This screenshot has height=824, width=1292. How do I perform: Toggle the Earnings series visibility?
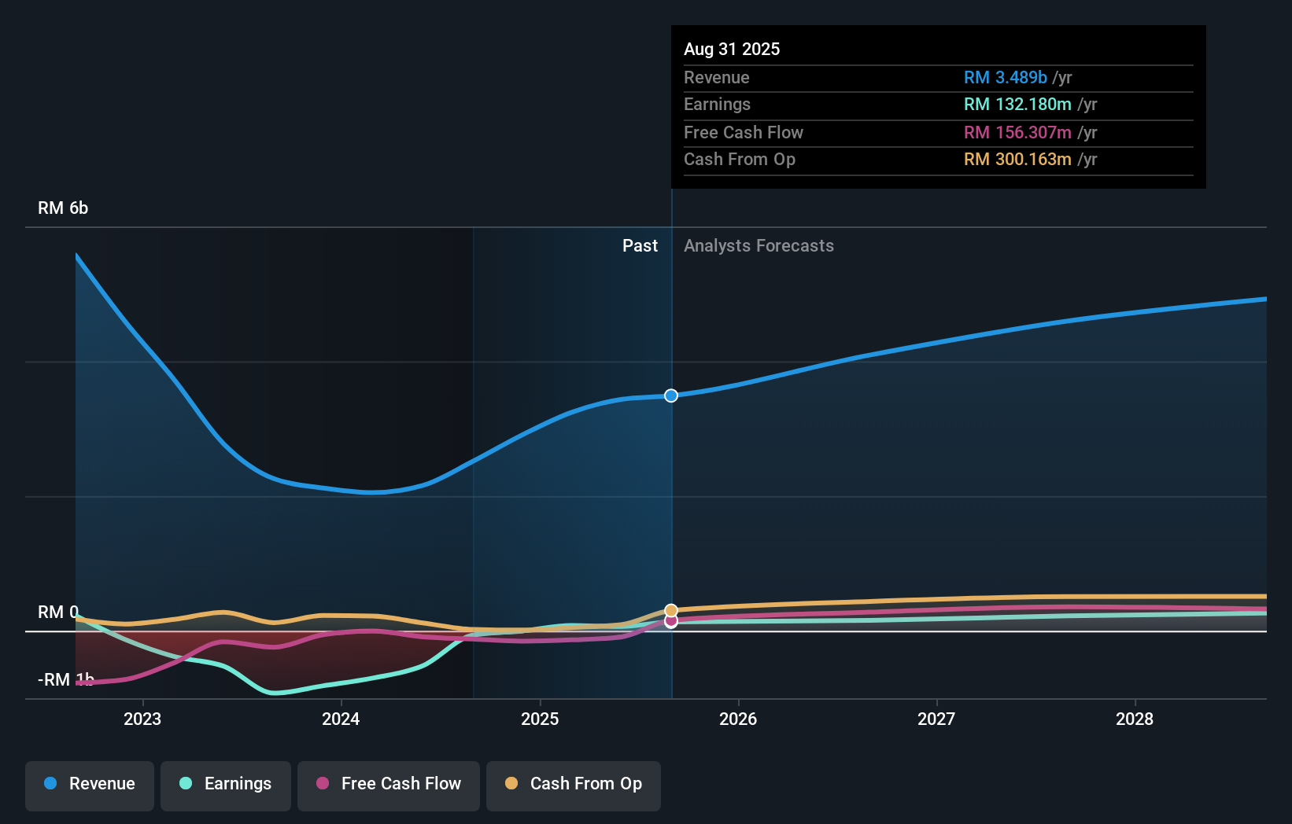[x=225, y=785]
